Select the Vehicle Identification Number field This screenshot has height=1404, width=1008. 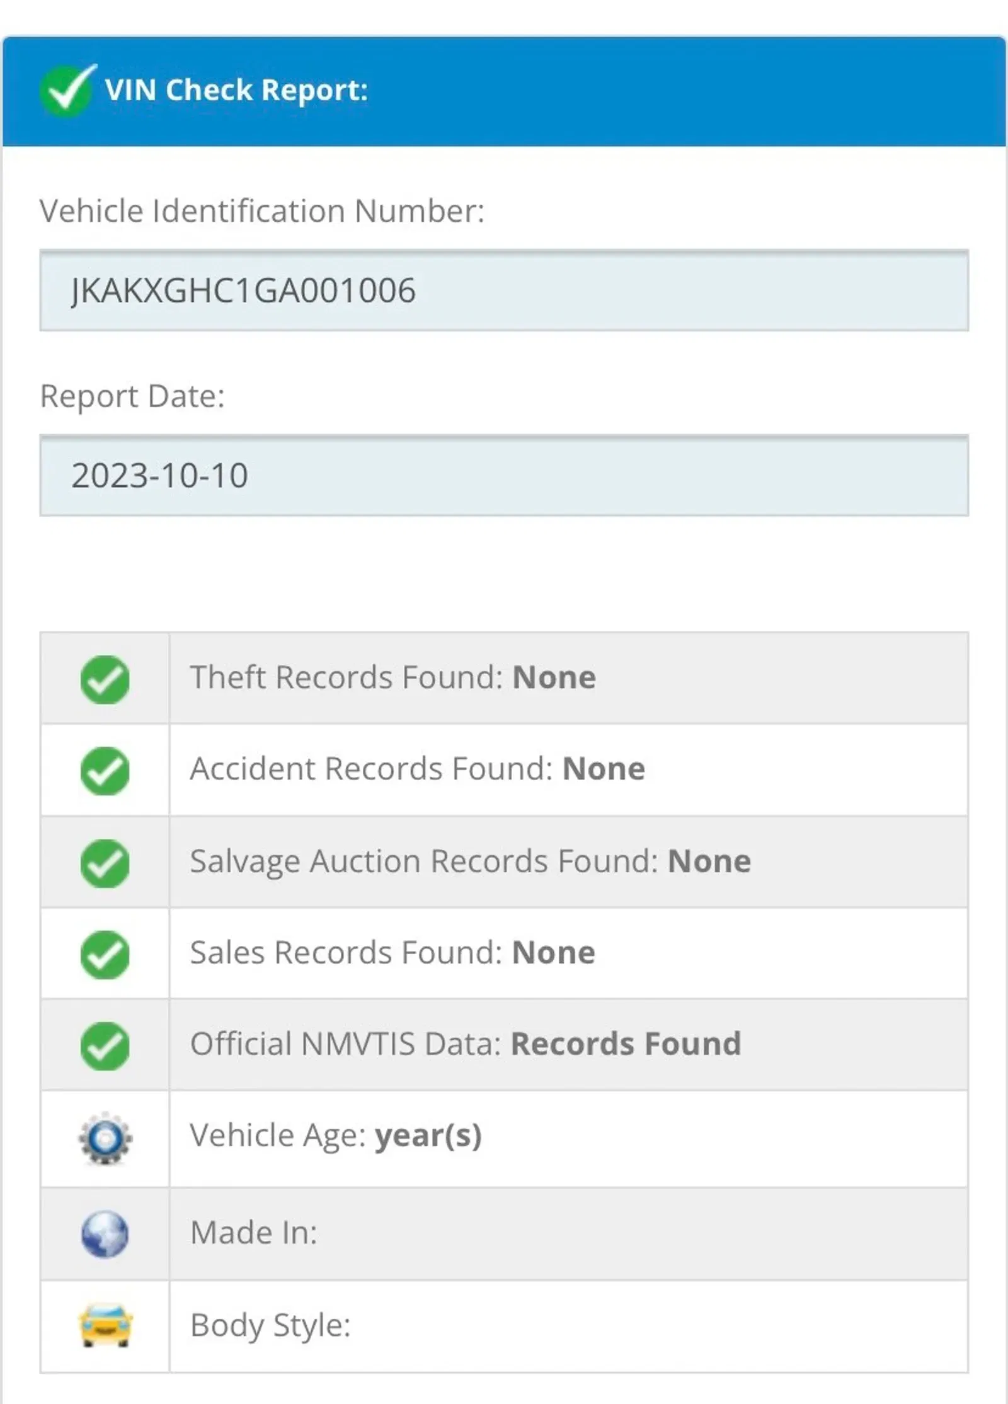pos(504,291)
